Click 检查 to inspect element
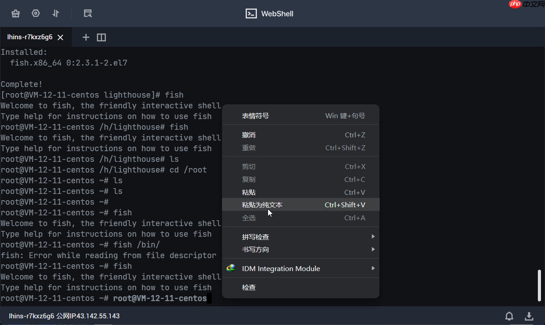The width and height of the screenshot is (545, 325). (x=249, y=288)
